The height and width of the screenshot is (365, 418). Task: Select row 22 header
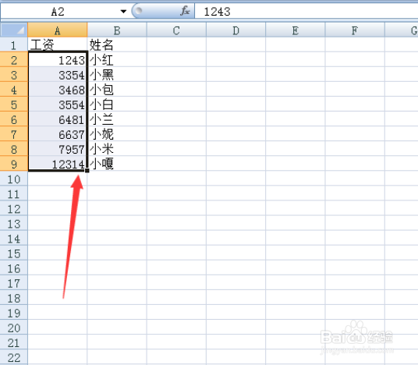coord(14,357)
